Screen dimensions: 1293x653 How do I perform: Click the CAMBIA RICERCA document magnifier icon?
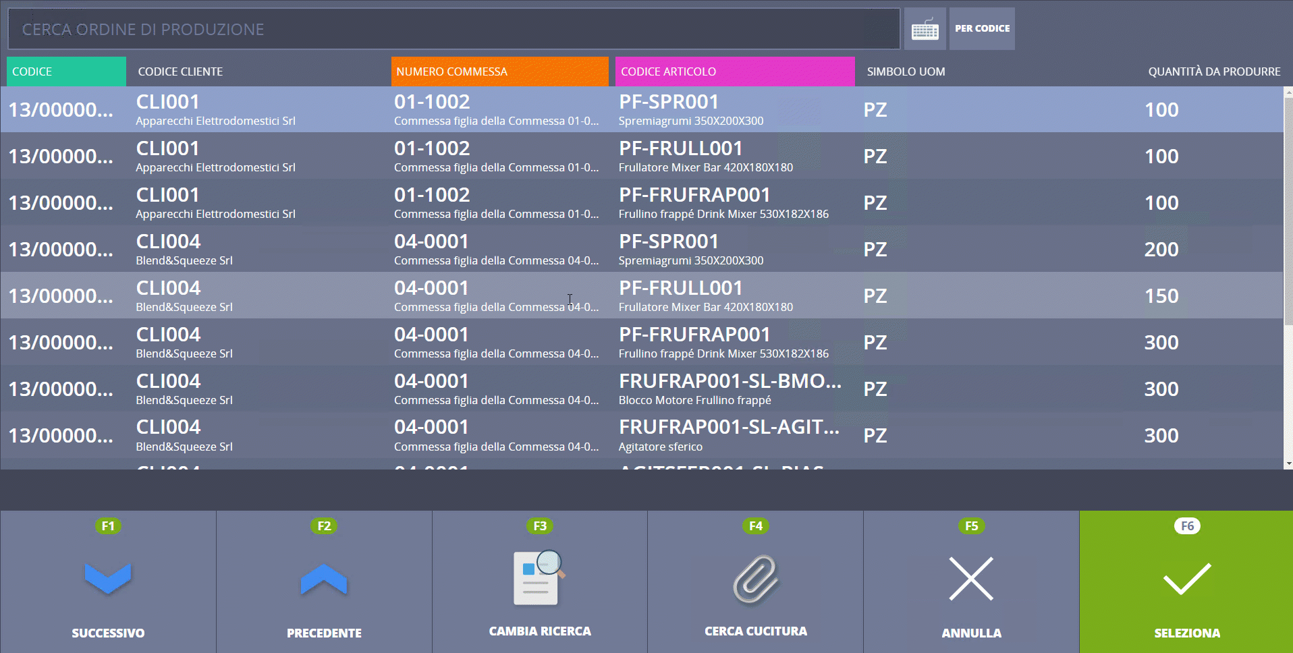(x=539, y=577)
